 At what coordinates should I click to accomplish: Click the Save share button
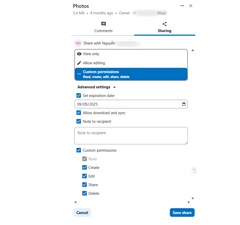click(x=182, y=213)
